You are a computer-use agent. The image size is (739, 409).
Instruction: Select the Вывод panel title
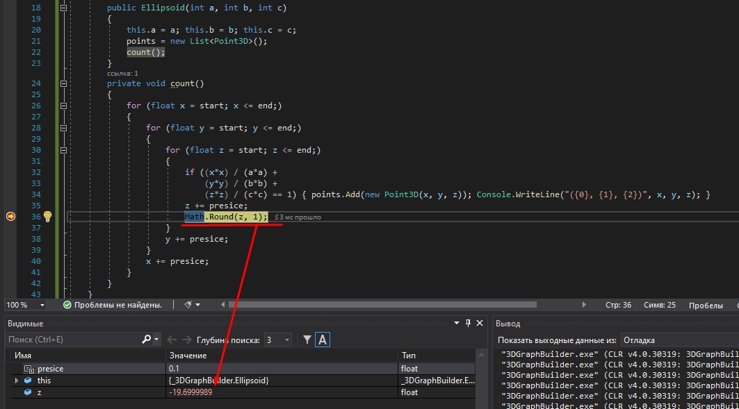[507, 324]
